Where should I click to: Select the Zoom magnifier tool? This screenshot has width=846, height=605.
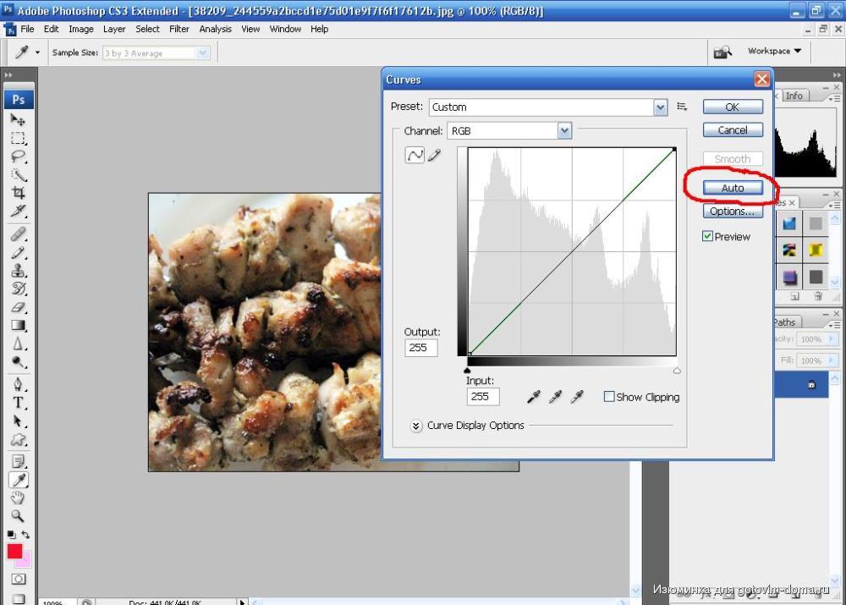pos(19,516)
